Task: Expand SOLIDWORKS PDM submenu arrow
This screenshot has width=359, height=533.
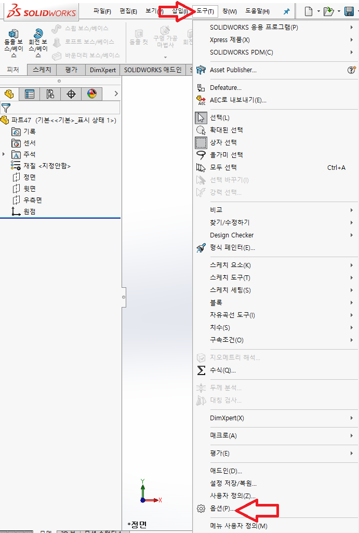Action: (352, 52)
